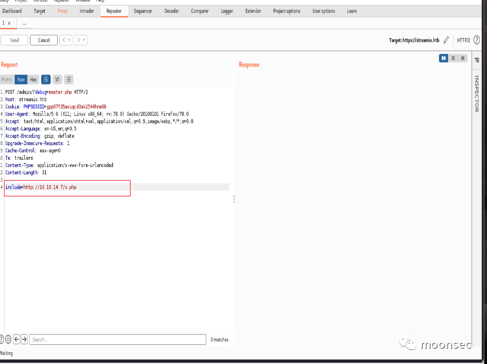Go to previous request in history
The width and height of the screenshot is (487, 364).
[63, 40]
